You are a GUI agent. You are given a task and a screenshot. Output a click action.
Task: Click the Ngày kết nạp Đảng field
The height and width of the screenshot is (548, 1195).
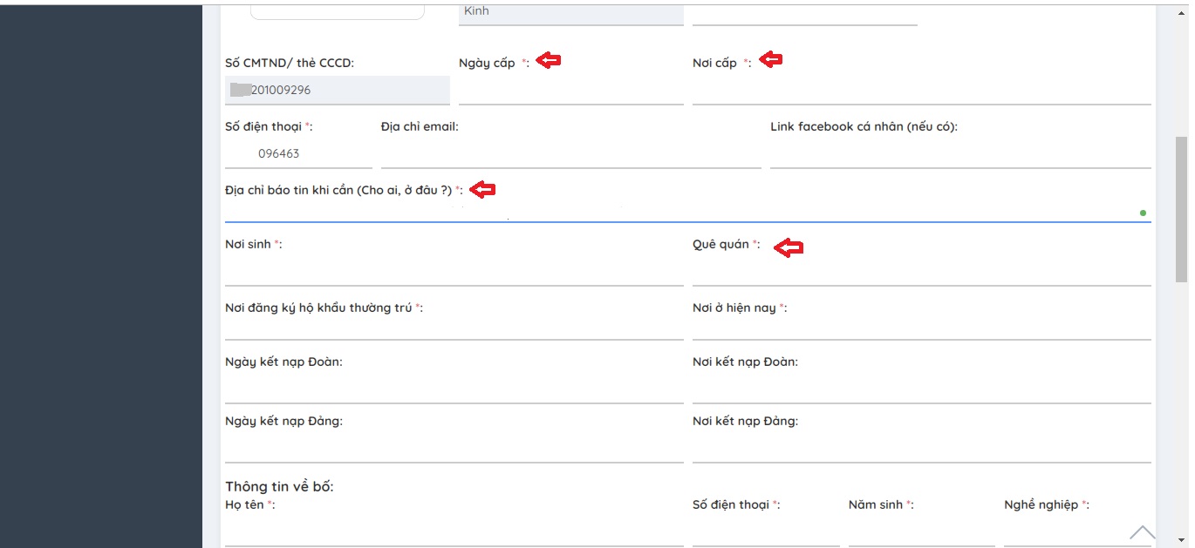click(454, 449)
